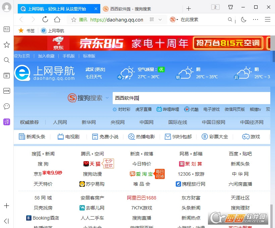Viewport: 275px width, 228px height.
Task: Open 免费小说 category
Action: 105,136
